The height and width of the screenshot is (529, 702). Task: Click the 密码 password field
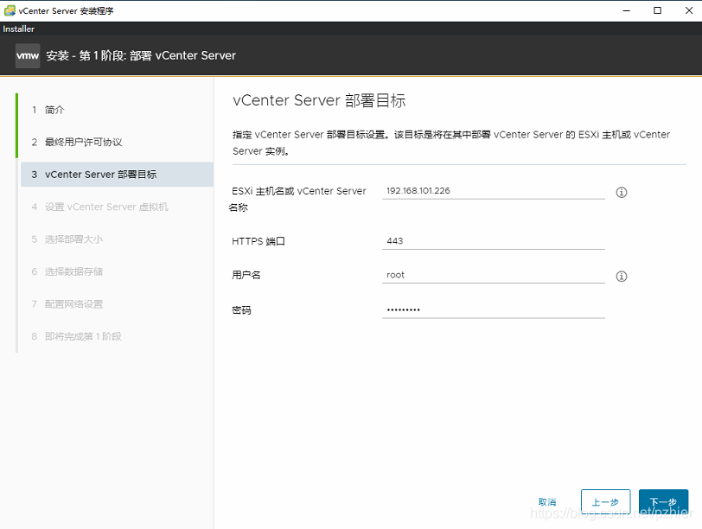(494, 309)
